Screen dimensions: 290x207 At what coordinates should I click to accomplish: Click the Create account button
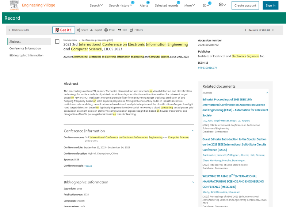[x=245, y=5]
